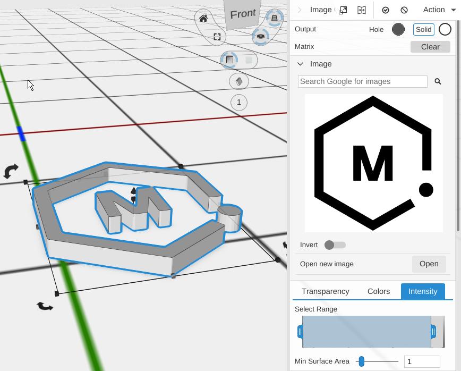
Task: Click the checkmark circle icon
Action: click(386, 10)
